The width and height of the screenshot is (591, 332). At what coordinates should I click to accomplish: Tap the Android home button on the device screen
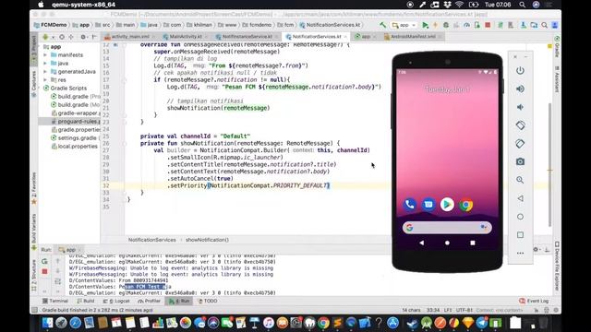pyautogui.click(x=447, y=243)
